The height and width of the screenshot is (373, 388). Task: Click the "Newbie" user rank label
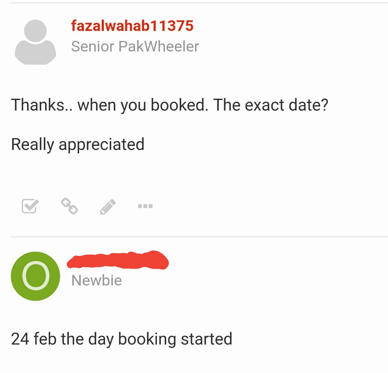[96, 280]
